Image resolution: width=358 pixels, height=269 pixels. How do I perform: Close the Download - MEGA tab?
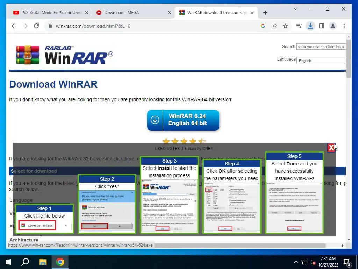pyautogui.click(x=170, y=13)
